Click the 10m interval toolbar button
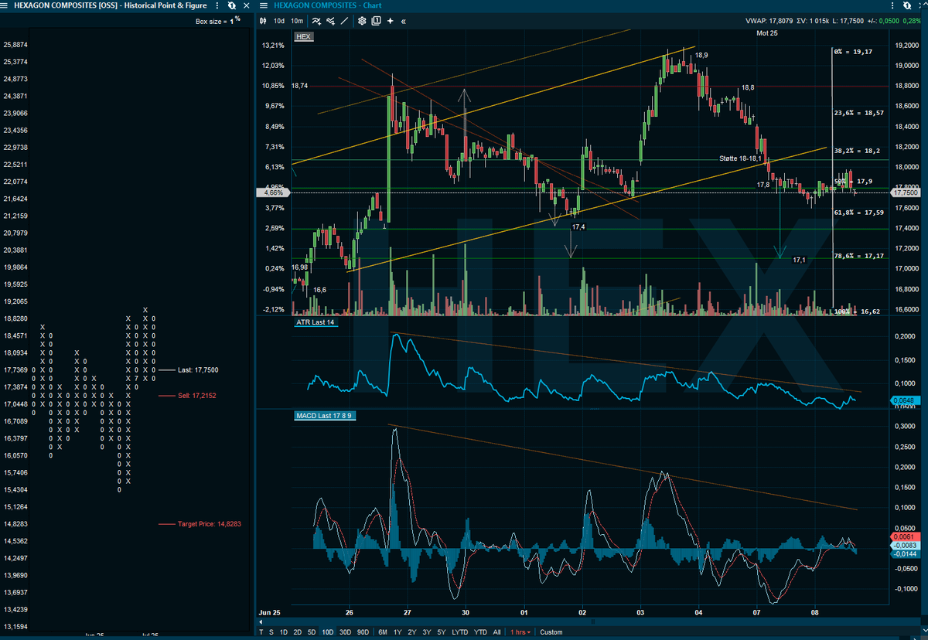 tap(297, 21)
